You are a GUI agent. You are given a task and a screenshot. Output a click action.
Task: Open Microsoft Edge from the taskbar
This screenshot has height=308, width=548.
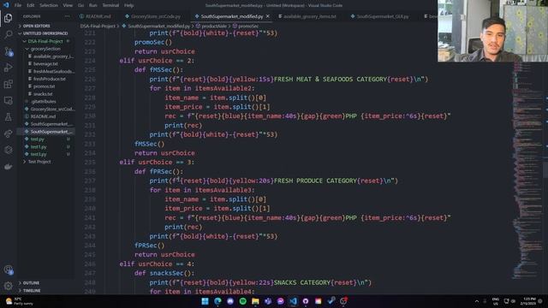tap(217, 301)
